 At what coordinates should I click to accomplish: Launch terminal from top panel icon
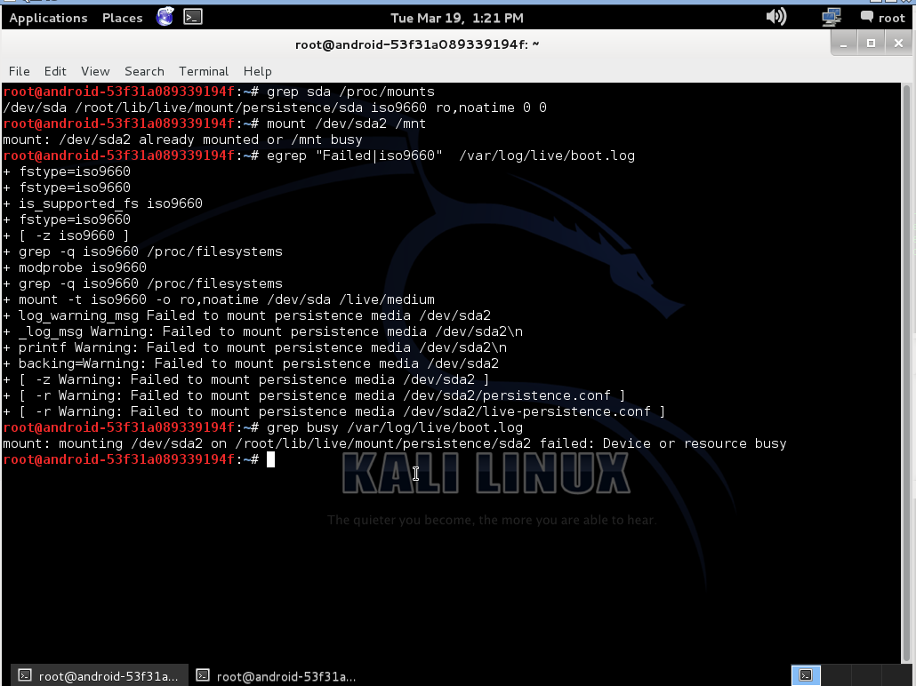[193, 17]
